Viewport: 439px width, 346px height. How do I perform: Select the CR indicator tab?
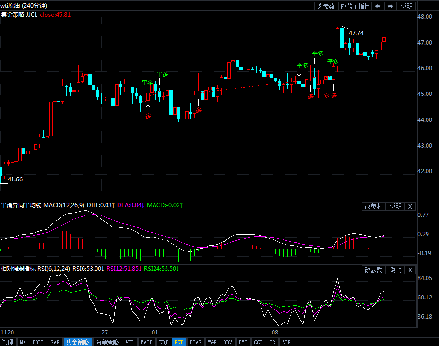273,342
